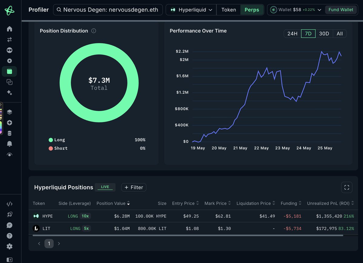363x263 pixels.
Task: Sort by Entry Price column
Action: (x=186, y=203)
